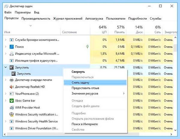Switch to the Процессы tab
180x139 pixels.
tap(11, 18)
